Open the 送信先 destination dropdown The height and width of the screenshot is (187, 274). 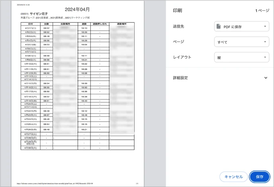242,26
